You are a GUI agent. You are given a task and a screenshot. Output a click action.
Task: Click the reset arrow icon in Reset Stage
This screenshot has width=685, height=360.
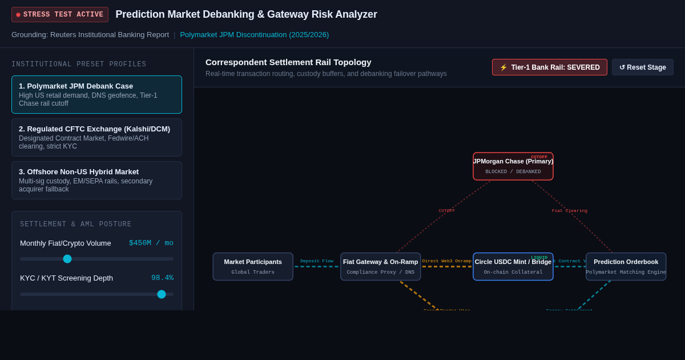pos(622,67)
